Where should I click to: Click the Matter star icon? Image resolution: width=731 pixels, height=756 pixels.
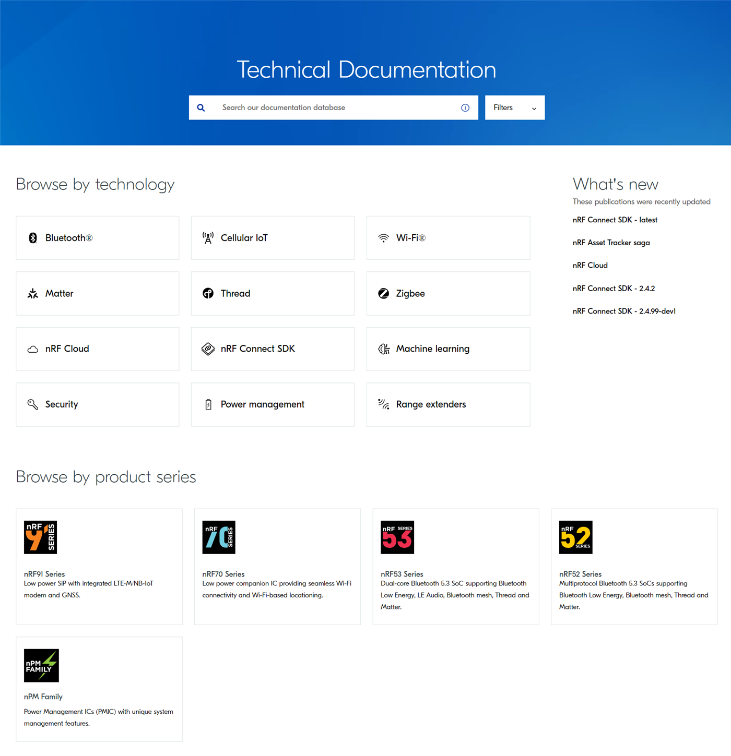tap(33, 294)
